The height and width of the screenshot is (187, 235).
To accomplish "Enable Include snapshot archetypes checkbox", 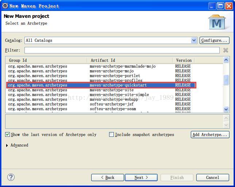I will 111,134.
